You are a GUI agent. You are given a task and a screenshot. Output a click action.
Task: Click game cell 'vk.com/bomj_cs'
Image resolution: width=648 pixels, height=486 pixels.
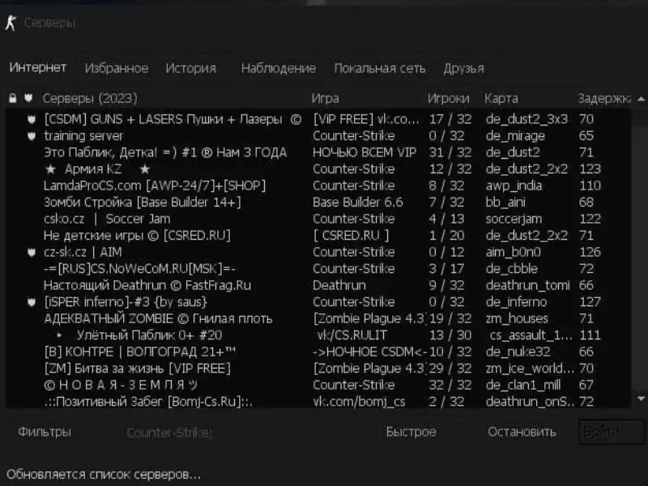tap(359, 402)
